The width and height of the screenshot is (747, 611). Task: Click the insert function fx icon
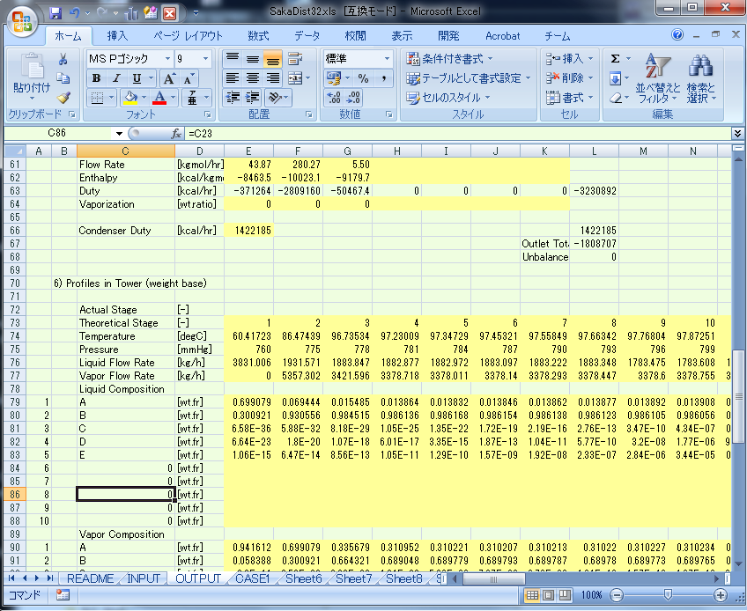coord(176,133)
